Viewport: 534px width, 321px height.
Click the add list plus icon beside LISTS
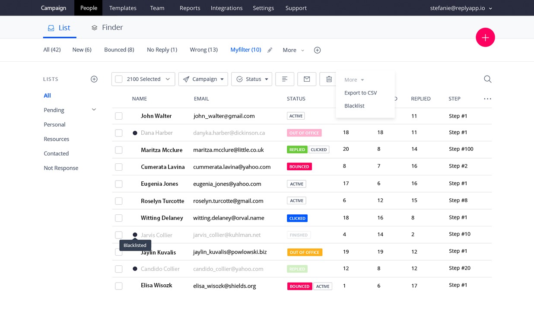click(x=94, y=79)
